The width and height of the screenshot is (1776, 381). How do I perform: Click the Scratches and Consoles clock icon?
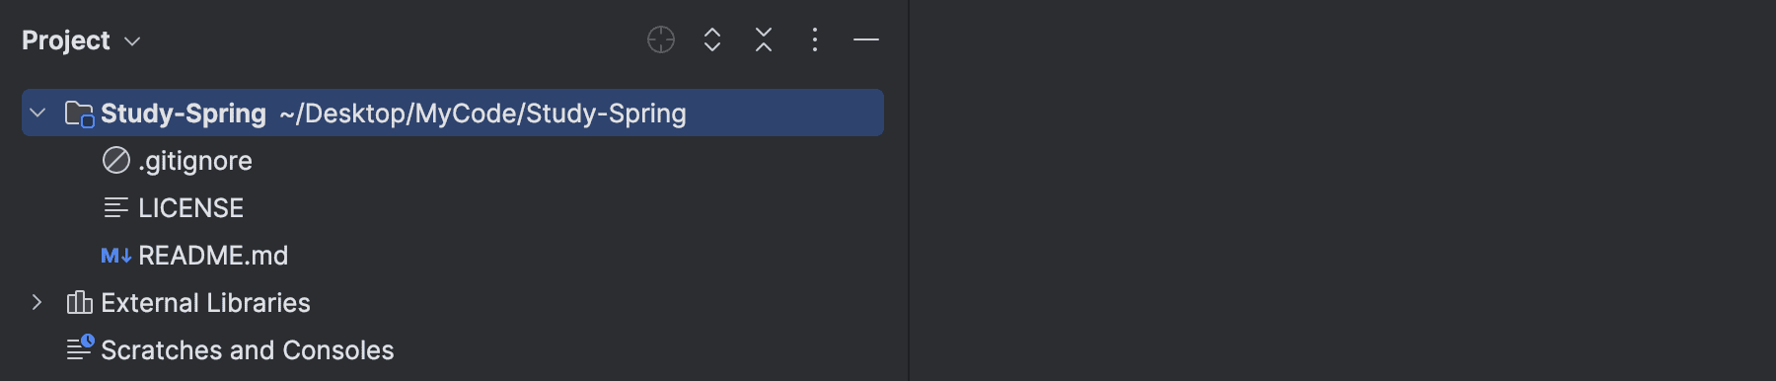(x=80, y=347)
